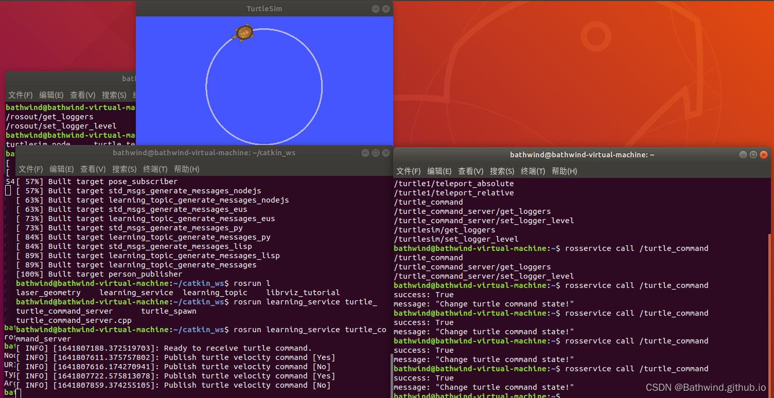Maximize the right home-directory terminal window
The image size is (774, 398).
point(753,154)
